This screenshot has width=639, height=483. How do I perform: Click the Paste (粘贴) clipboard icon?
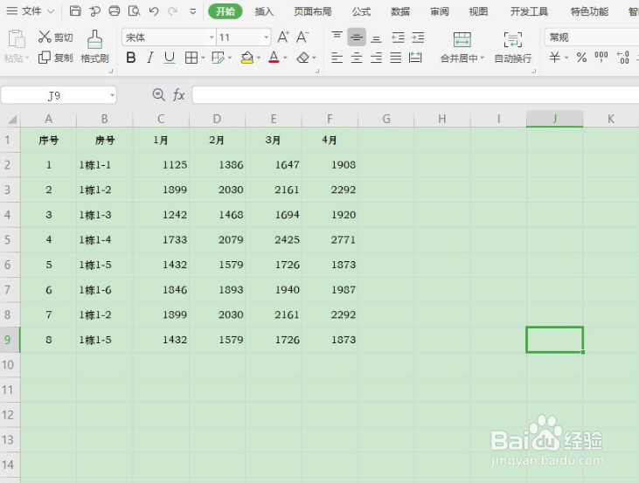(17, 40)
